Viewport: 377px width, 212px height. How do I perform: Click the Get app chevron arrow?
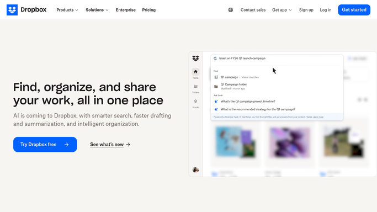tap(290, 10)
